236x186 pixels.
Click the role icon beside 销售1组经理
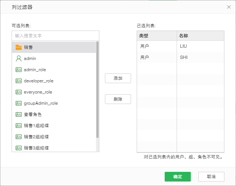(x=19, y=126)
